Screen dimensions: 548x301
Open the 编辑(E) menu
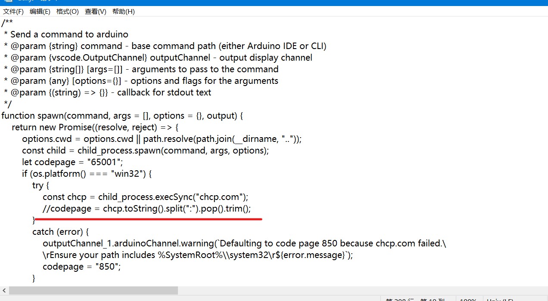40,12
